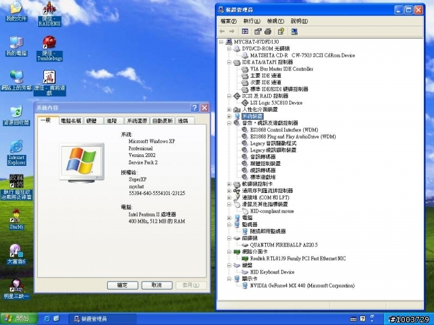Viewport: 434px width, 325px height.
Task: Click the Help toolbar icon in Device Manager
Action: click(x=281, y=32)
